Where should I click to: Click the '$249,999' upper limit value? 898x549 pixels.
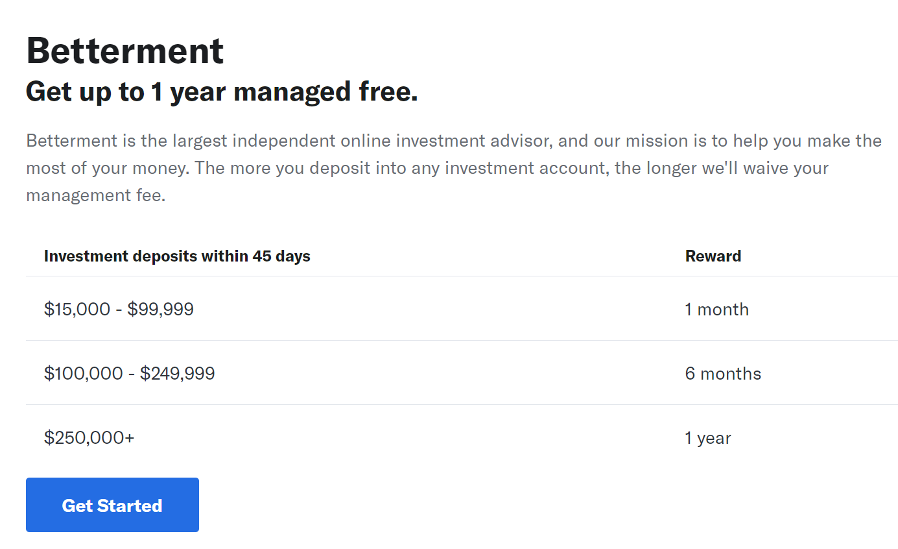[x=178, y=374]
